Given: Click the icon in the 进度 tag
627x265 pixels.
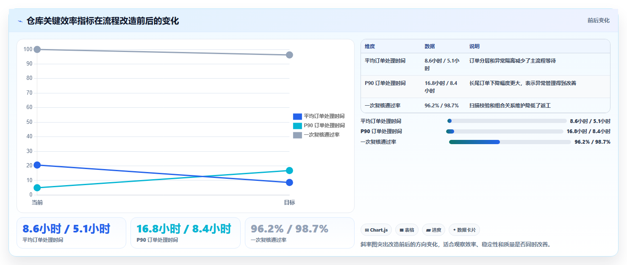Looking at the screenshot, I should [428, 230].
